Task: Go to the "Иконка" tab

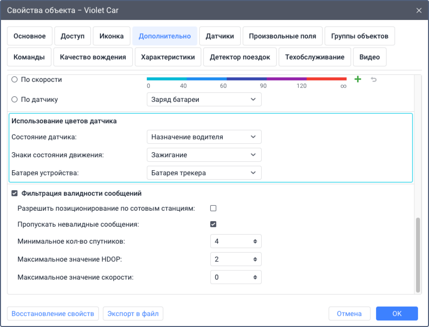Action: 112,36
